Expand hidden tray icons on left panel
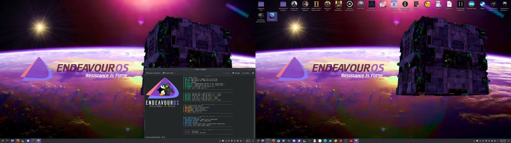Screen dimensions: 511x143 coord(244,141)
